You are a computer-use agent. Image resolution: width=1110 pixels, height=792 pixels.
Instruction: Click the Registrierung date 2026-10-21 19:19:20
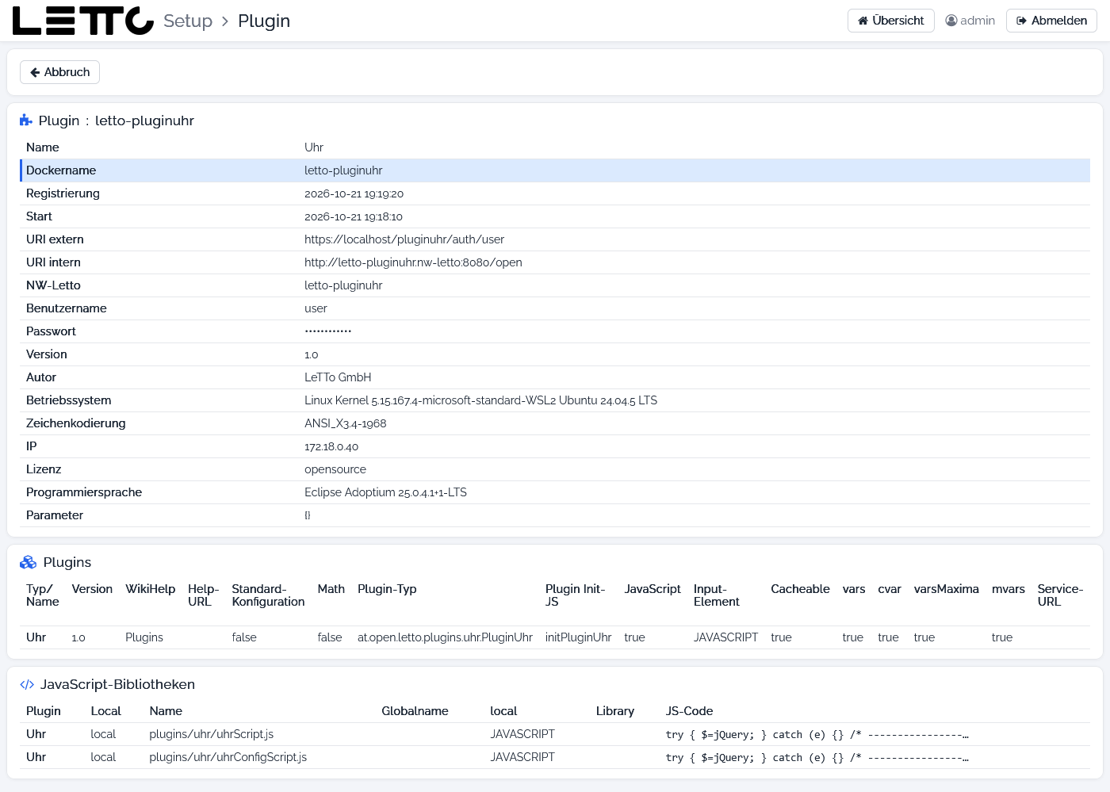[x=354, y=193]
